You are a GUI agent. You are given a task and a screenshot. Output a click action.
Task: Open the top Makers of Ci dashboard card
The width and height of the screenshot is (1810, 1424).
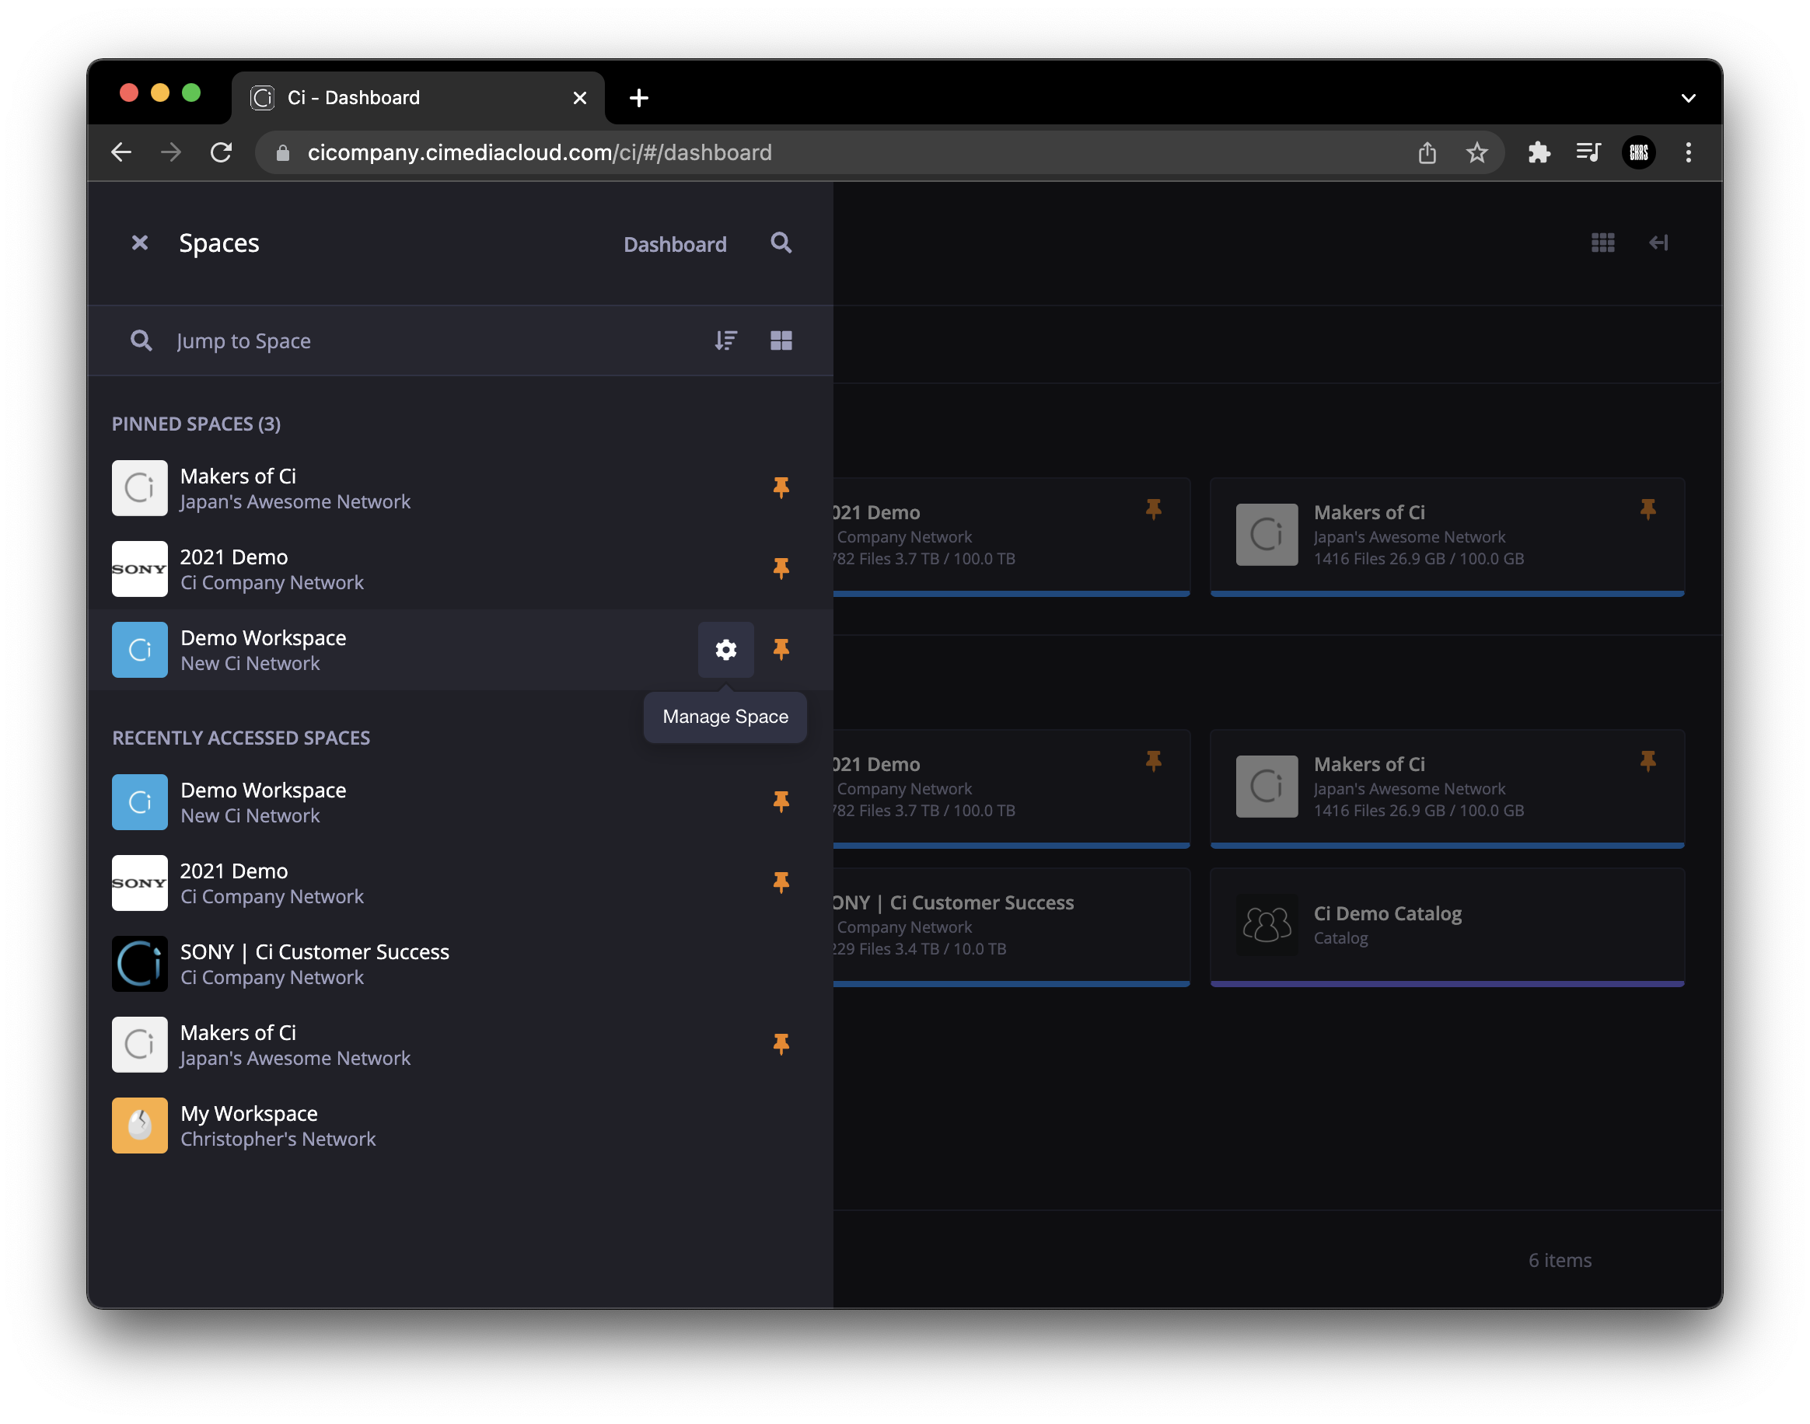1446,536
